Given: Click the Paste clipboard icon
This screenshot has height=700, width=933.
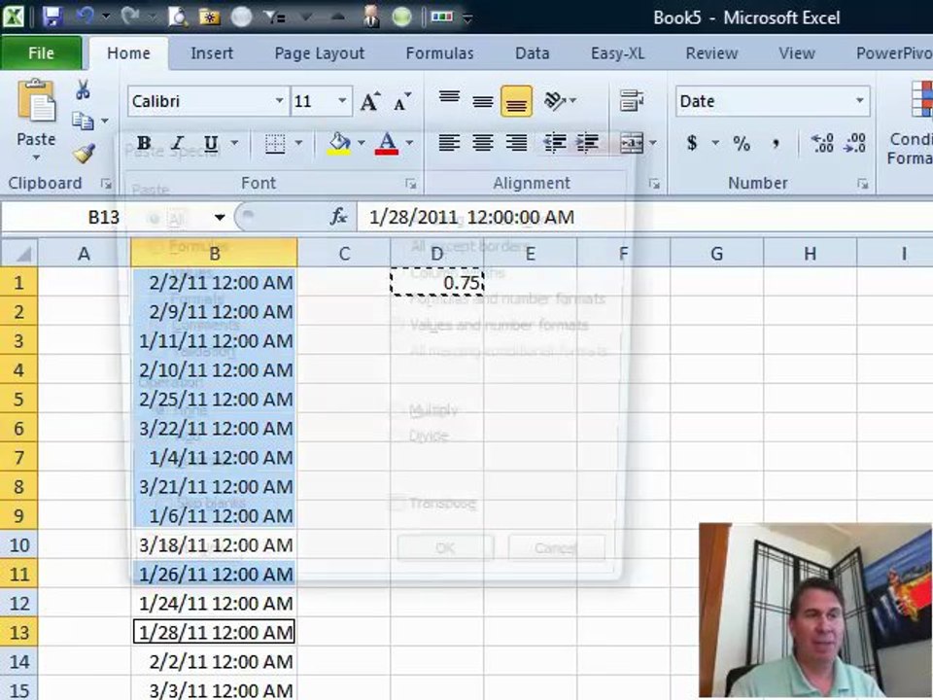Looking at the screenshot, I should point(36,101).
